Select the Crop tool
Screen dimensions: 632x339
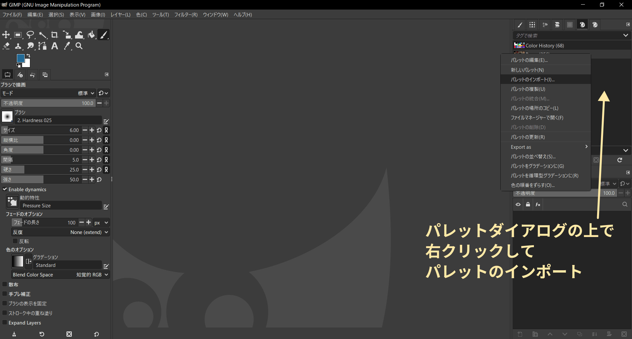click(x=55, y=35)
